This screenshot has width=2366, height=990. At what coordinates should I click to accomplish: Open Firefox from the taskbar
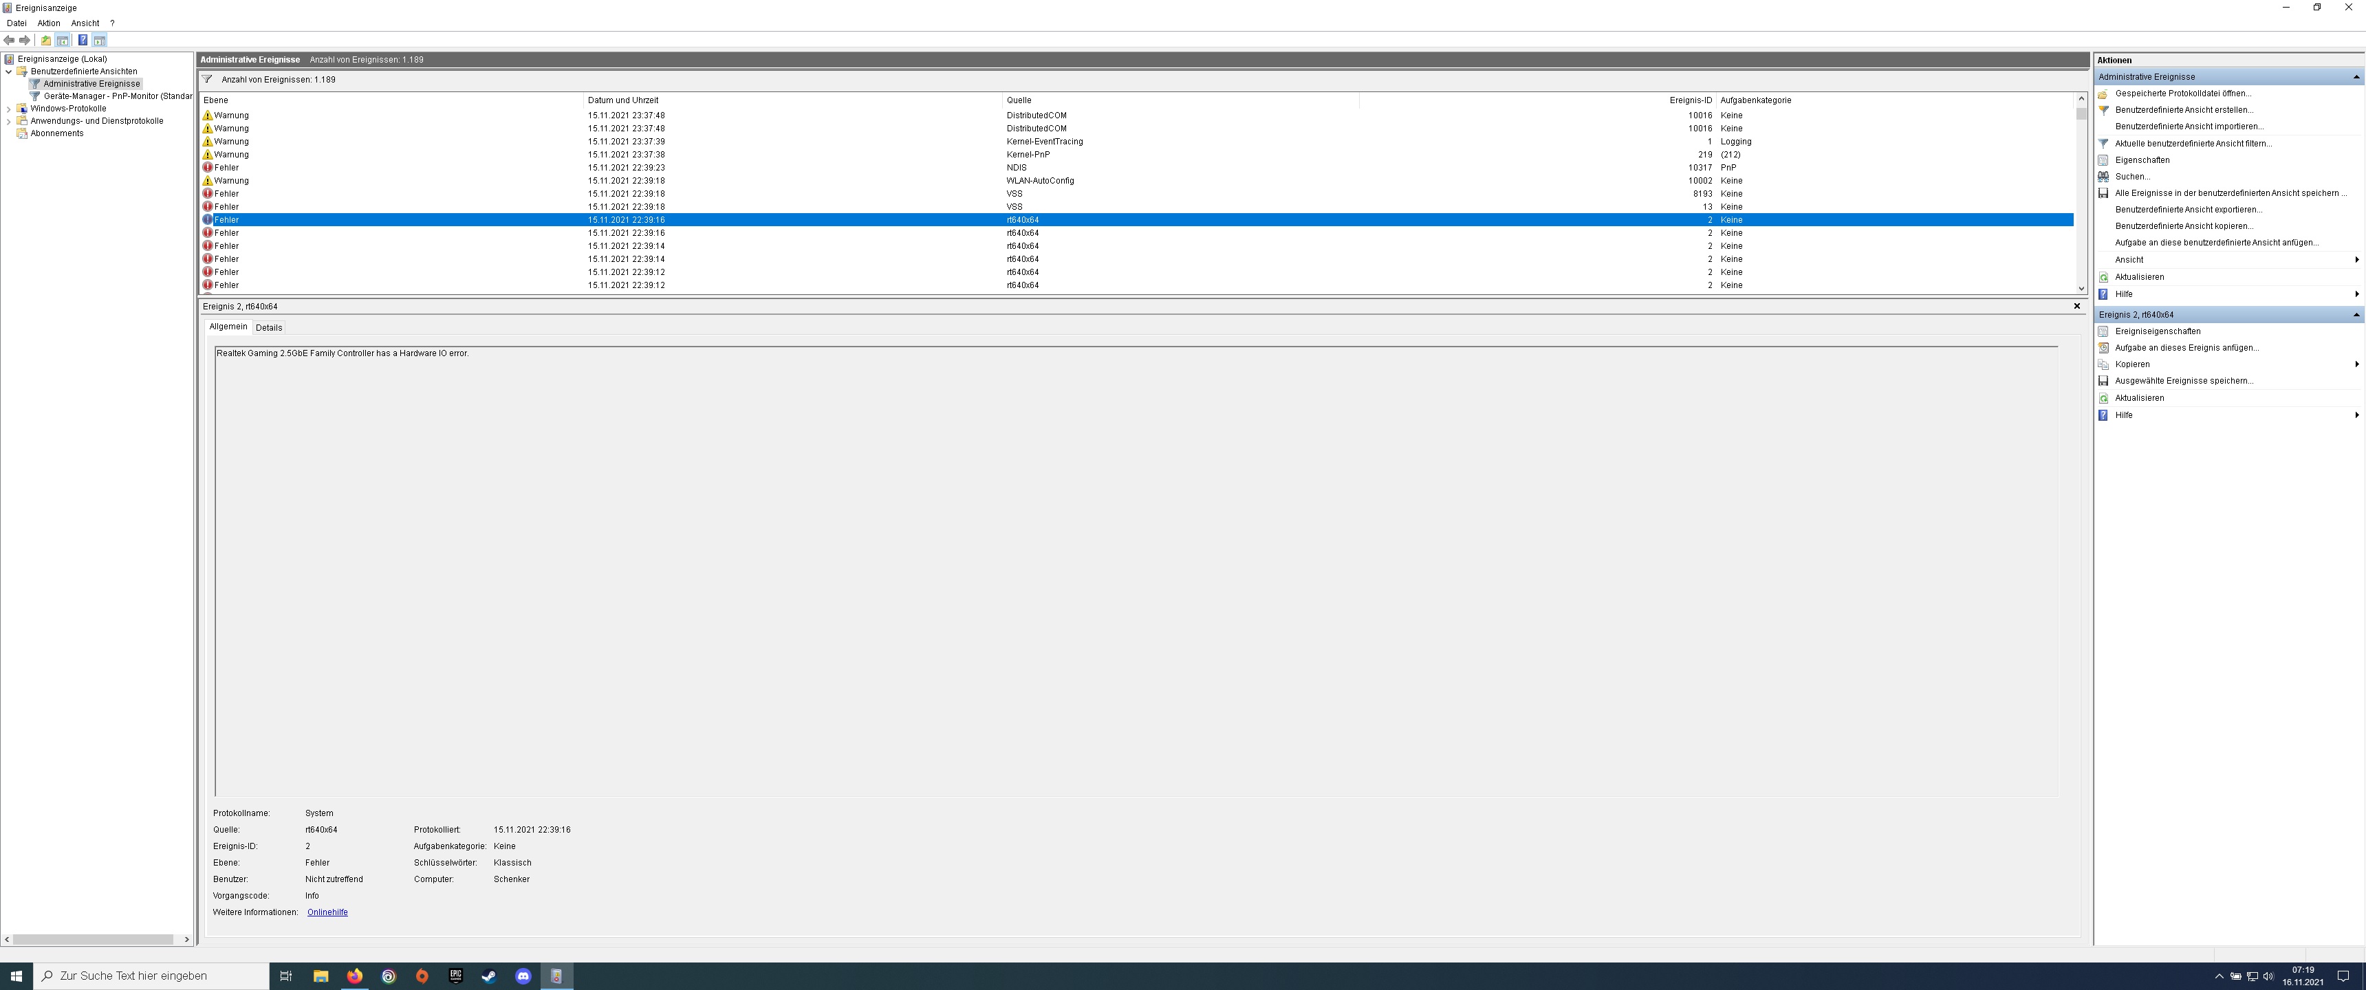[354, 976]
